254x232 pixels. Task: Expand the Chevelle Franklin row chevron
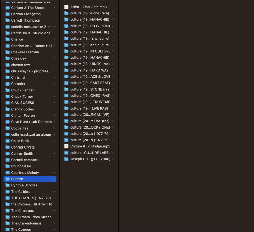54,52
